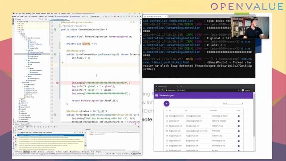Viewport: 286px width, 161px height.
Task: Click the gutter icon beside getForwardings method
Action: [55, 54]
